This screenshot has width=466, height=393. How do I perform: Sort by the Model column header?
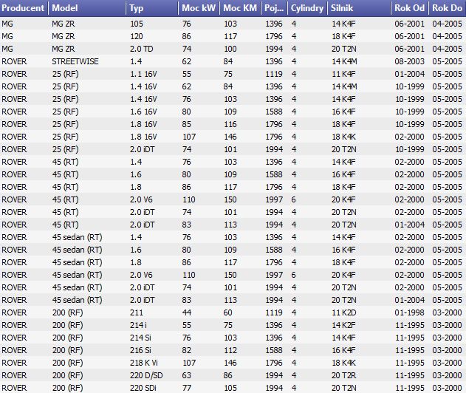coord(87,8)
